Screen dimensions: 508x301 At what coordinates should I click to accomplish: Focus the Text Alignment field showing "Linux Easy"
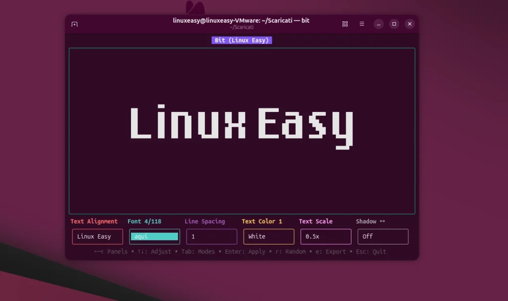coord(97,237)
